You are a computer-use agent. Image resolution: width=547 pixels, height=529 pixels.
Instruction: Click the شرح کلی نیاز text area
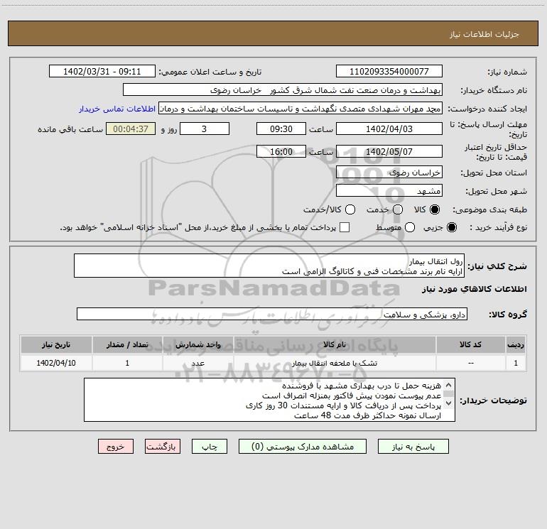click(x=269, y=266)
